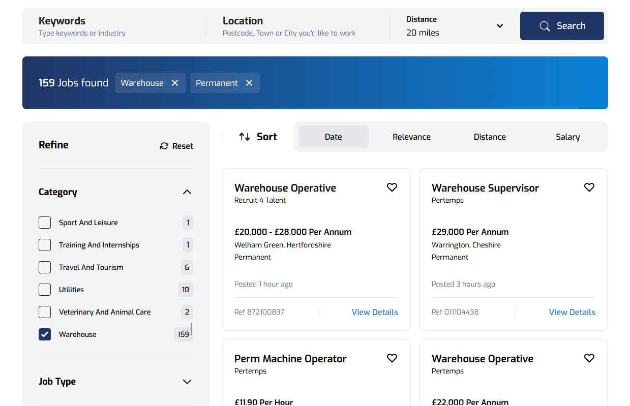The height and width of the screenshot is (406, 630).
Task: Remove the Warehouse filter tag
Action: pyautogui.click(x=175, y=83)
